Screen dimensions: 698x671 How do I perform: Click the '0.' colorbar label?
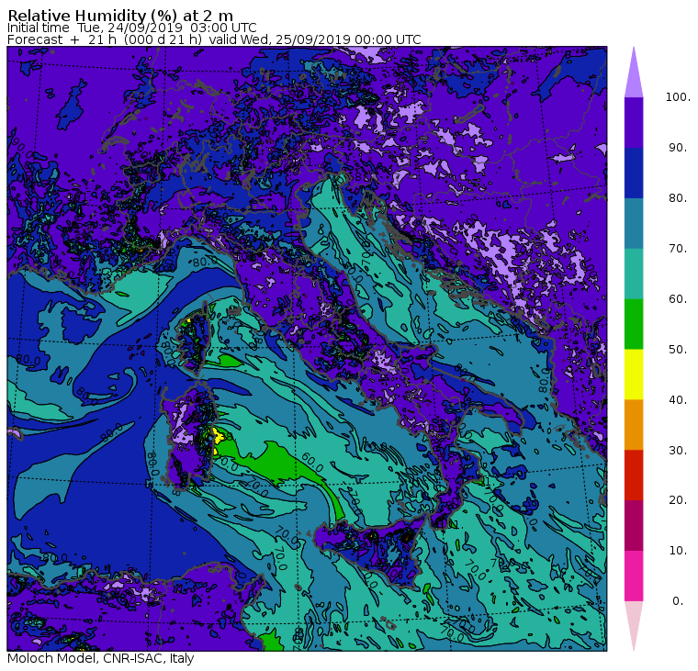678,601
